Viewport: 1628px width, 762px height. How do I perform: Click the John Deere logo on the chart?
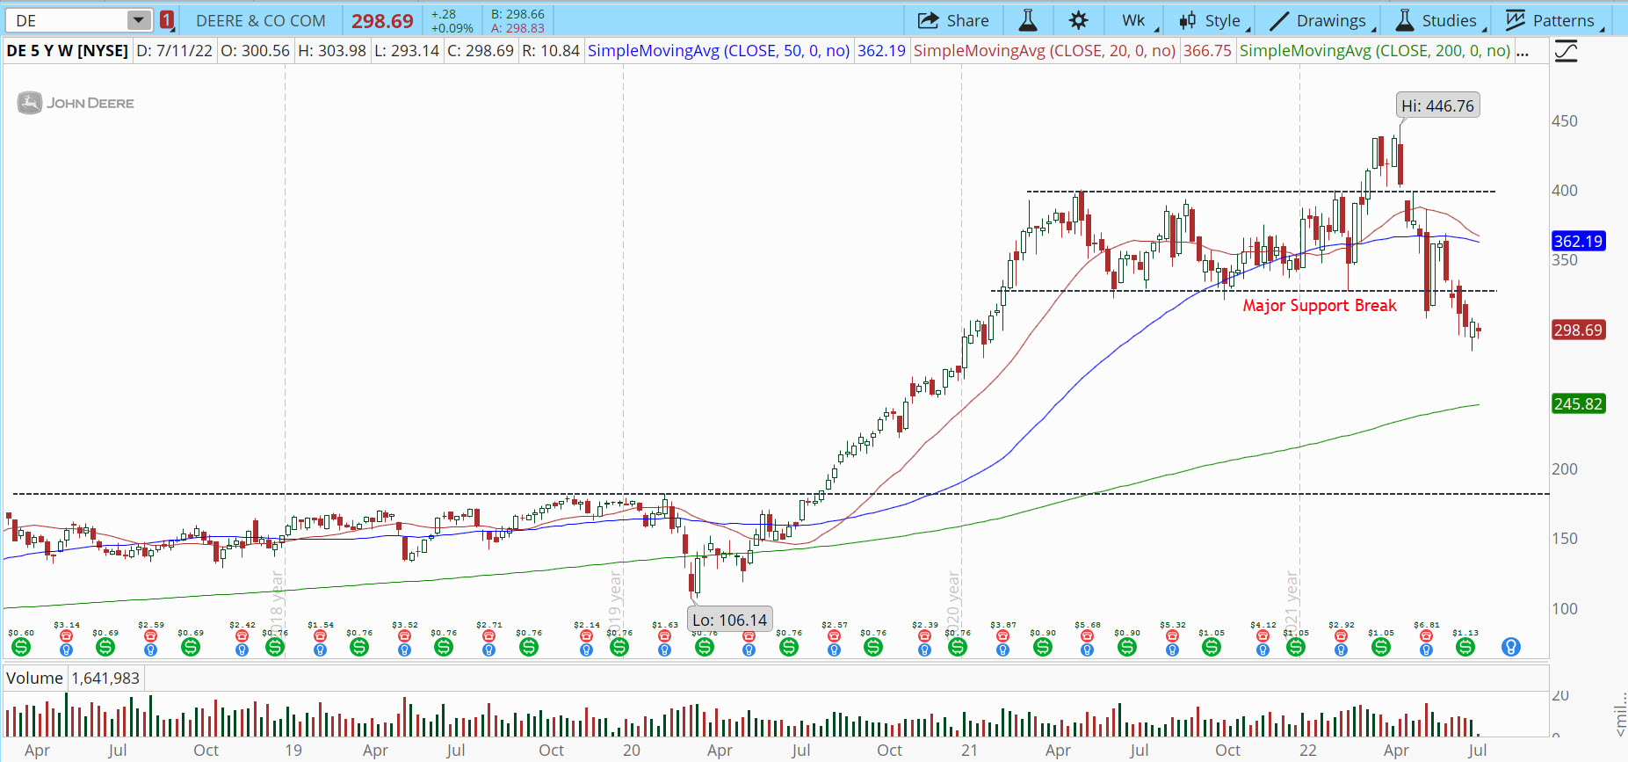click(76, 103)
